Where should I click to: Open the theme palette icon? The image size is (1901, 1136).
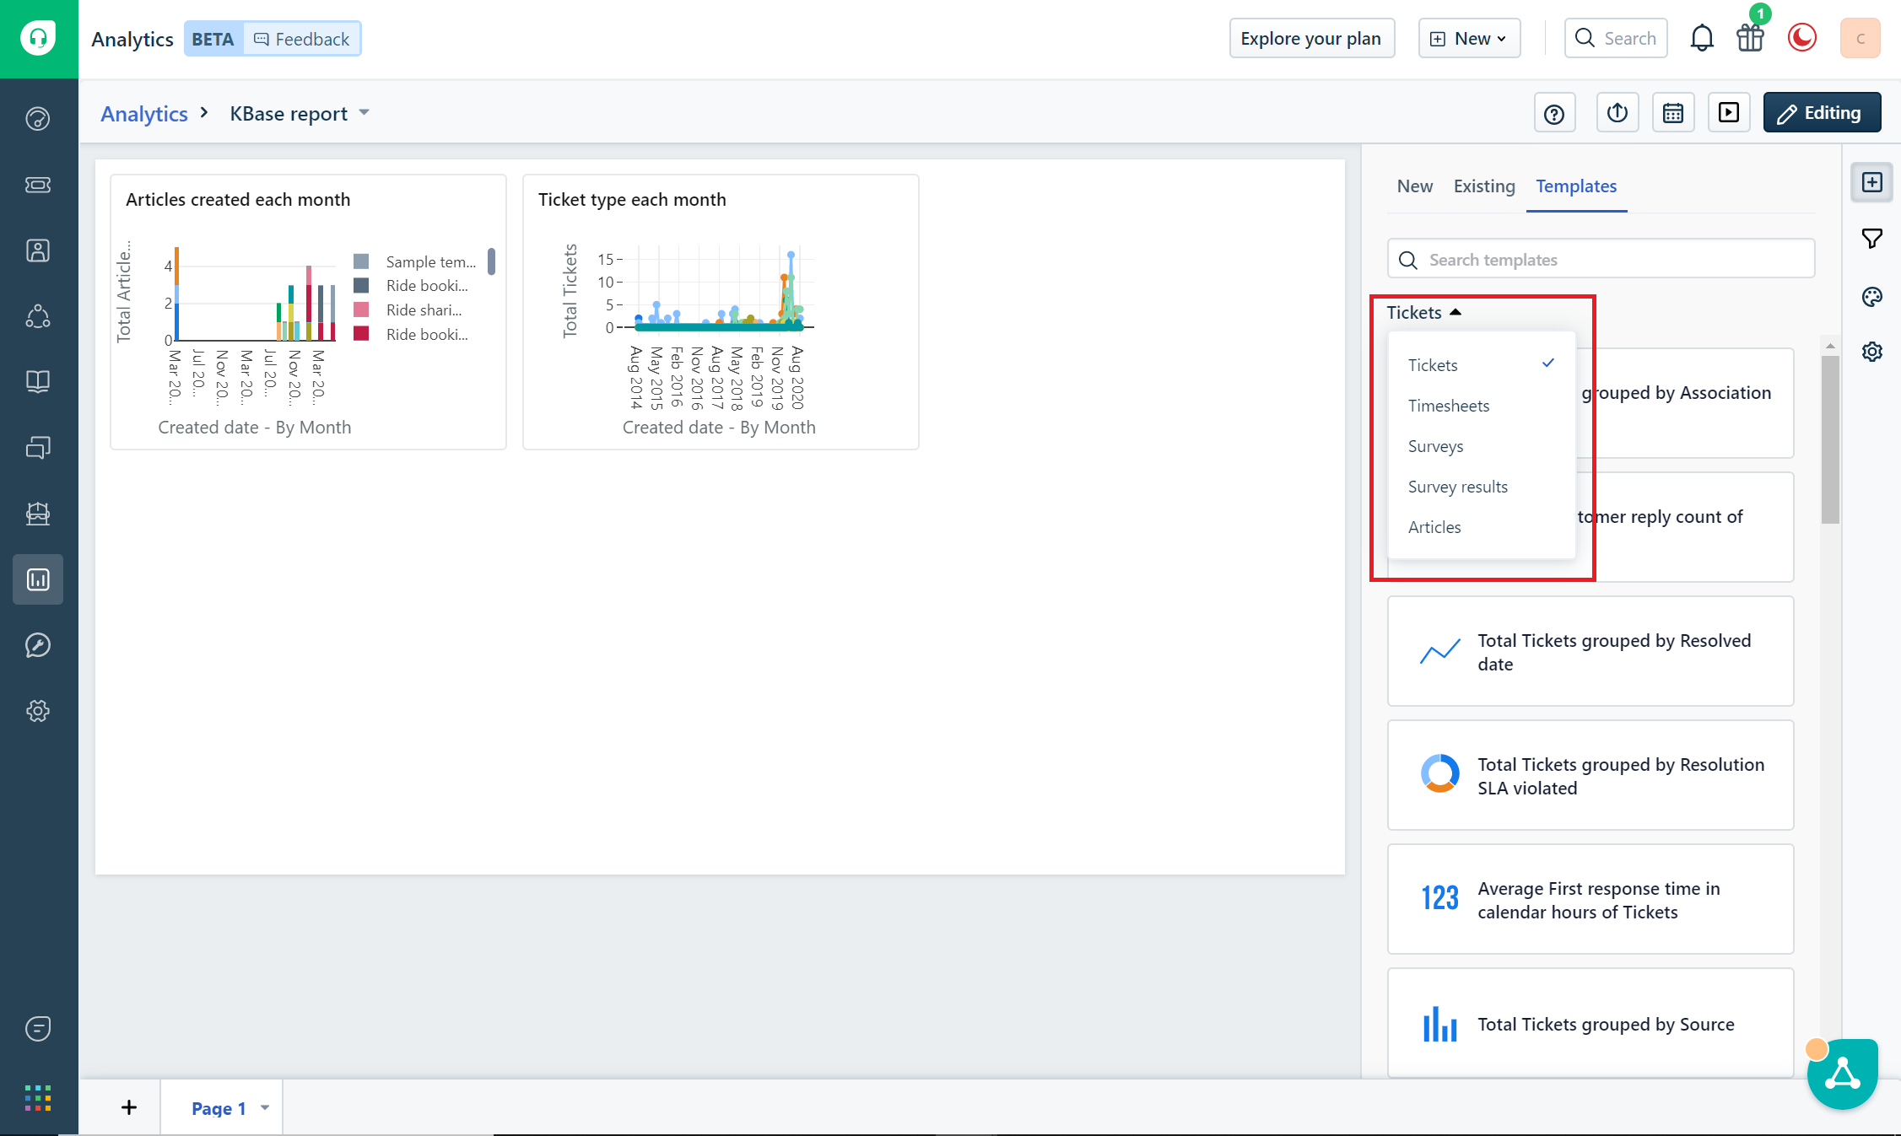[1871, 297]
